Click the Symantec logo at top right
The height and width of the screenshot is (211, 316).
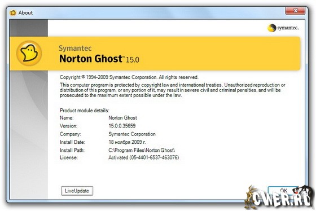(x=283, y=28)
